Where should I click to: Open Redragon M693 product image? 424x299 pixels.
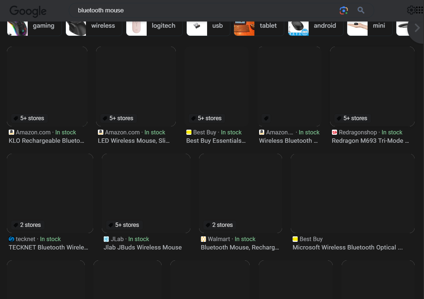pos(372,86)
